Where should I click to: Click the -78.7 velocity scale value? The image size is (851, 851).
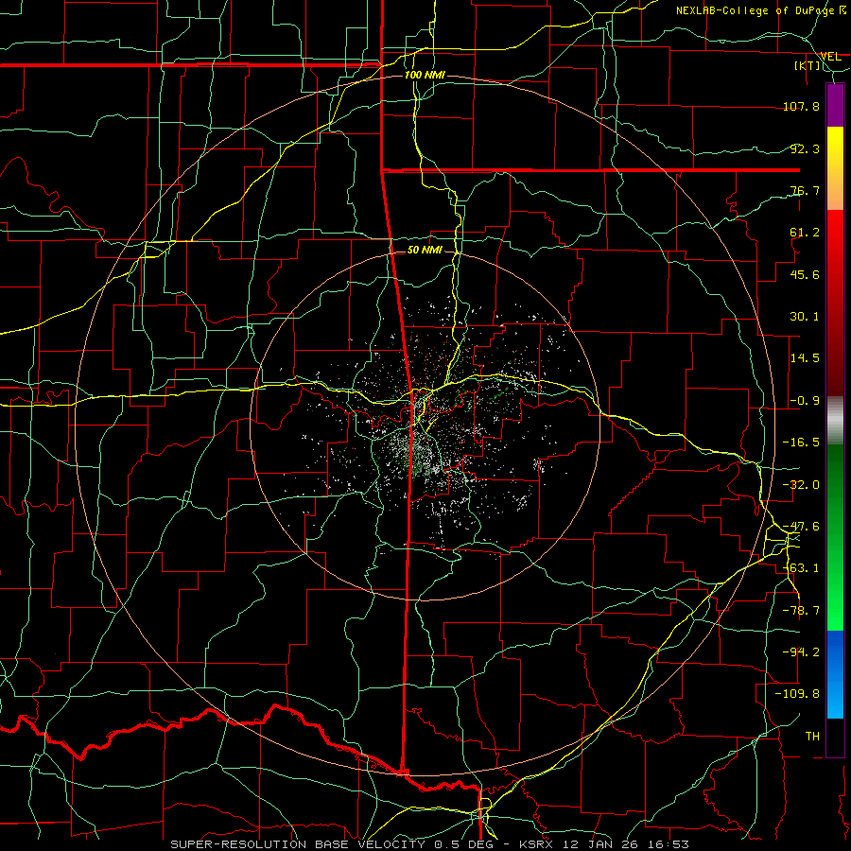[x=802, y=611]
